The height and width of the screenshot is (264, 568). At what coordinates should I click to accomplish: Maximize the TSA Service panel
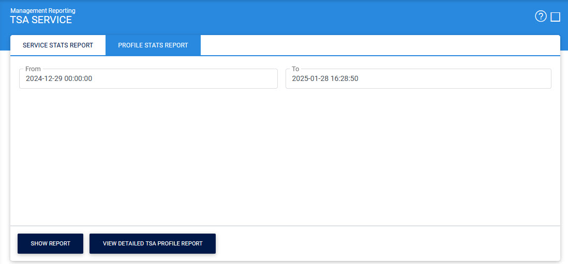[x=555, y=17]
